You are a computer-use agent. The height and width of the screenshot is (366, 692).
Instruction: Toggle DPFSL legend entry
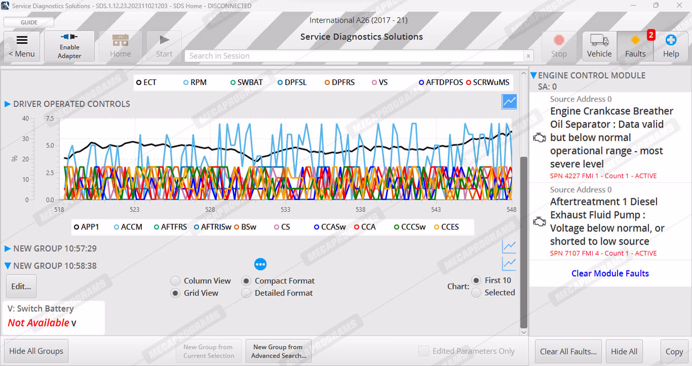coord(292,82)
